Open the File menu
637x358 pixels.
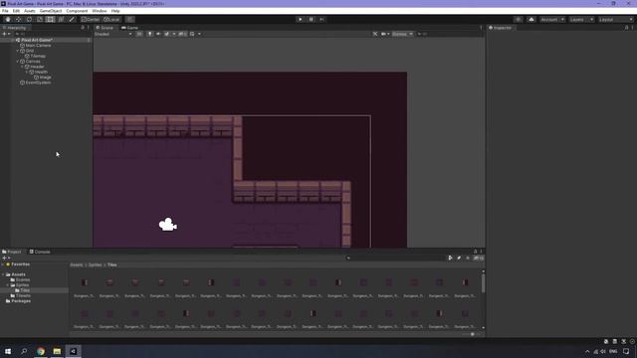[5, 11]
